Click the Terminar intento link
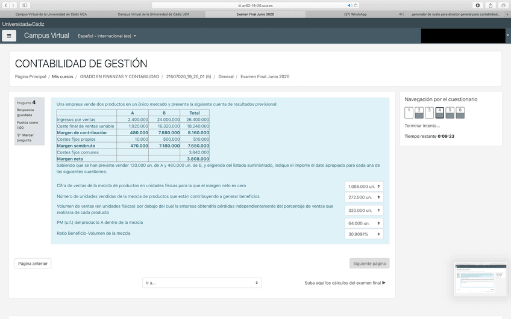The width and height of the screenshot is (511, 319). point(422,126)
